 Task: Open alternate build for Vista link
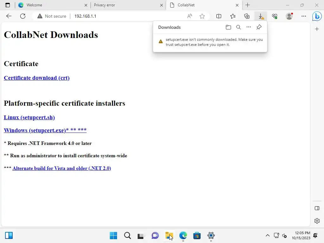[x=62, y=168]
